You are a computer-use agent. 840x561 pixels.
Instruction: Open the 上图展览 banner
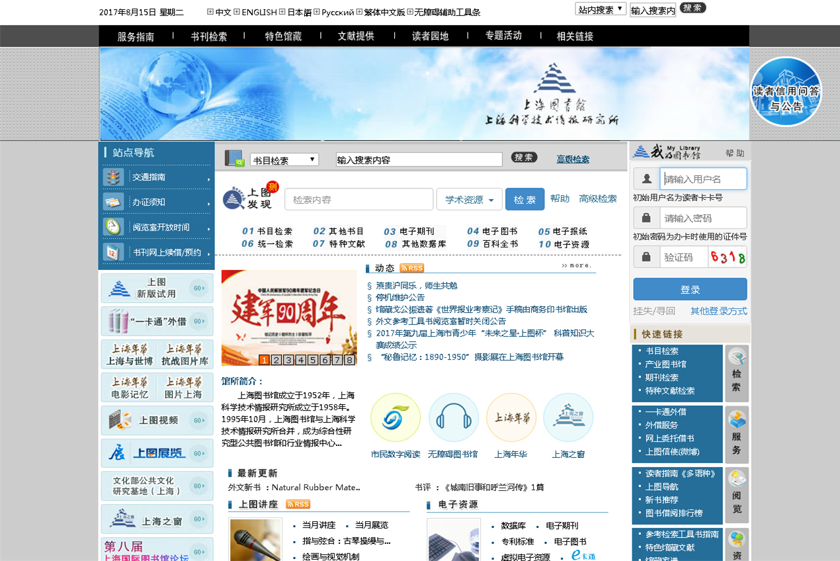(x=157, y=453)
